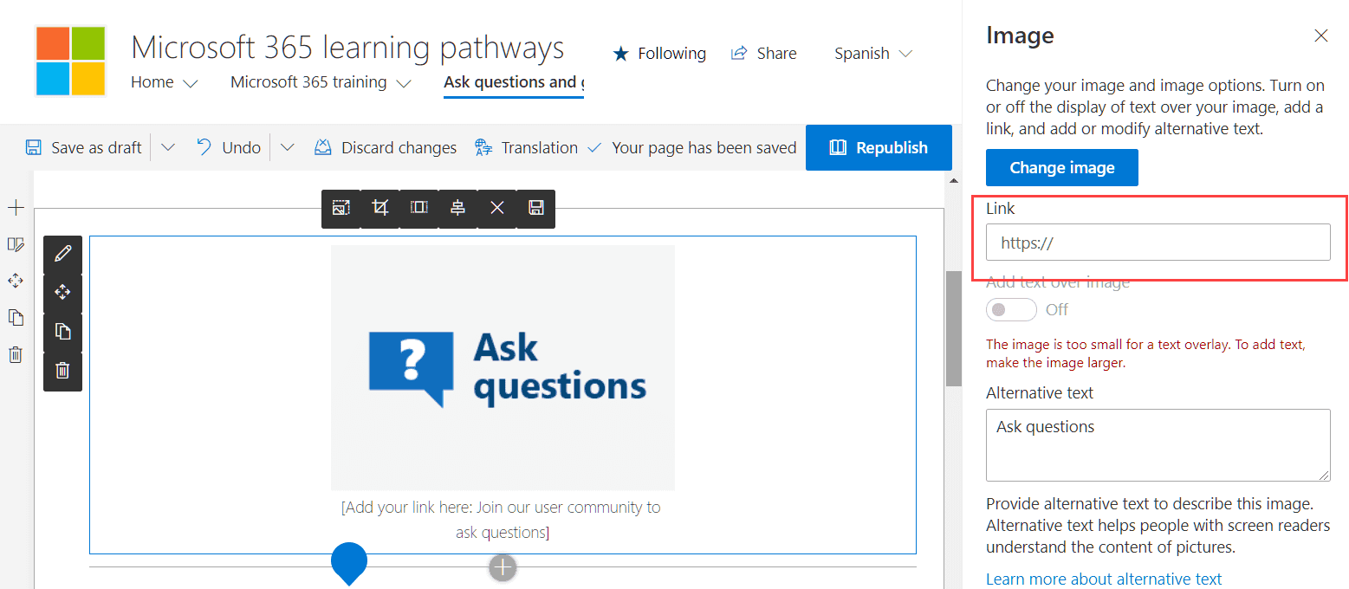Image resolution: width=1349 pixels, height=589 pixels.
Task: Click the page vertical scrollbar thumb
Action: coord(954,328)
